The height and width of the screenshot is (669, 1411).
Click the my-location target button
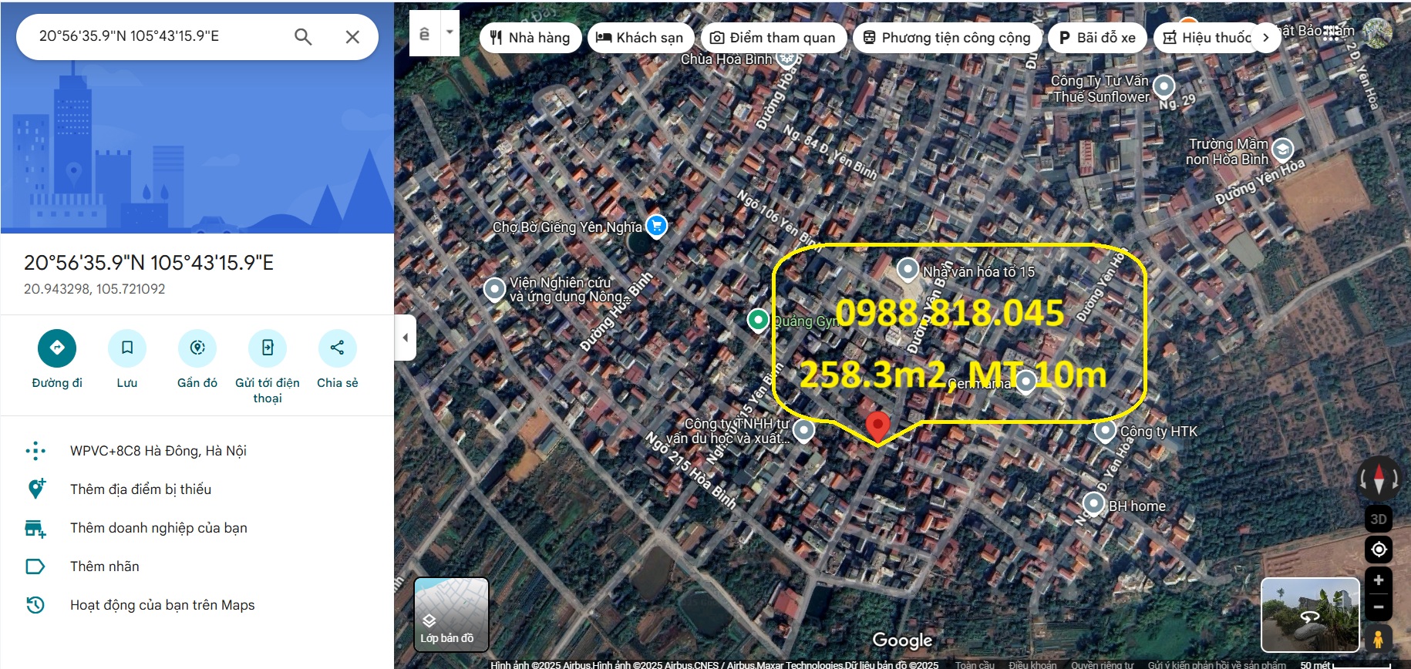click(1379, 550)
